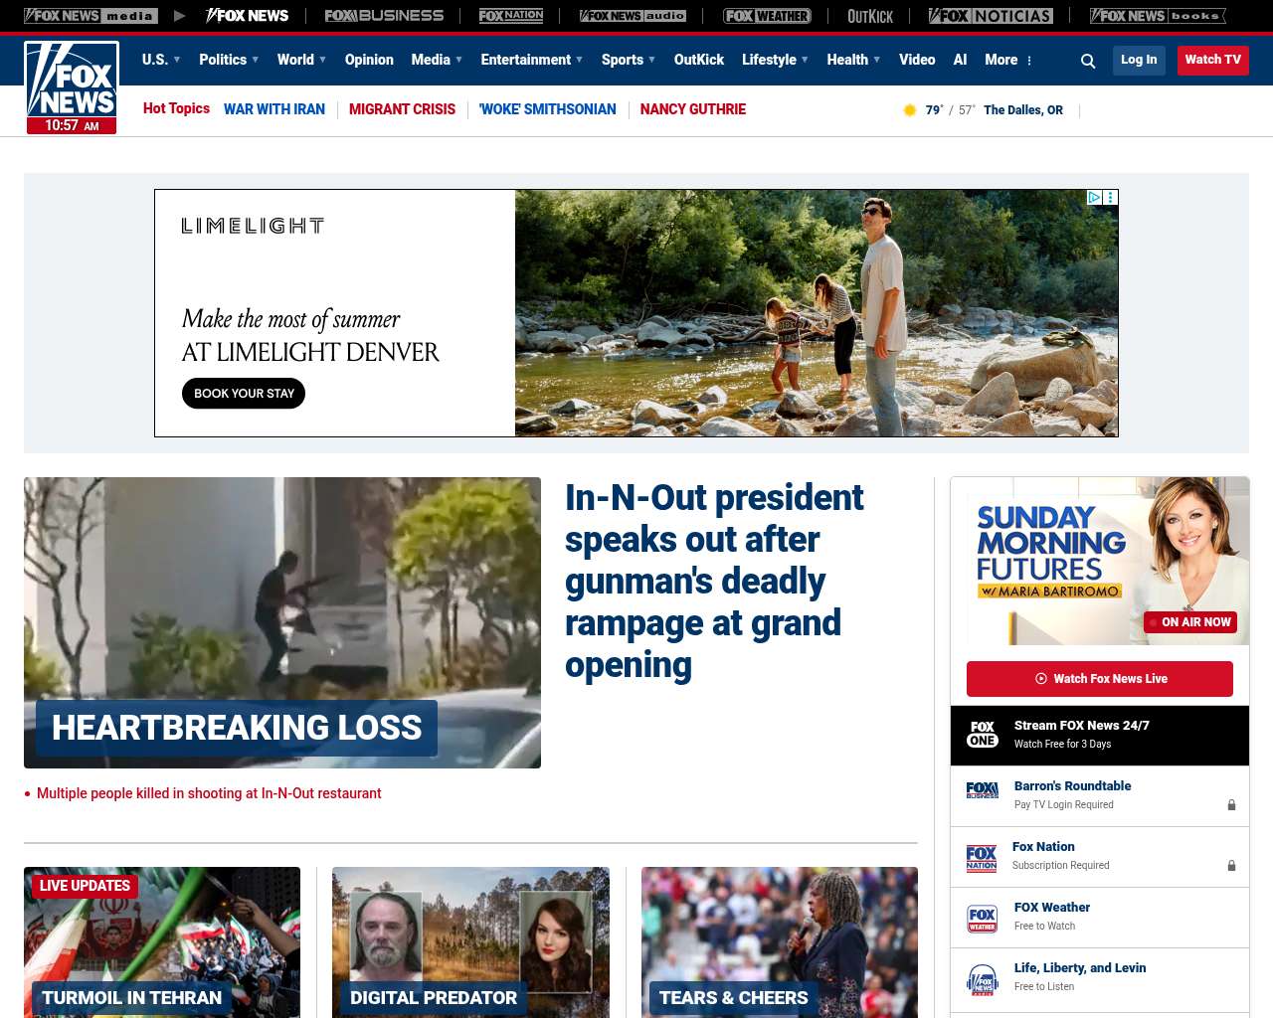Click the Fox Nation icon in sidebar list

(x=982, y=858)
